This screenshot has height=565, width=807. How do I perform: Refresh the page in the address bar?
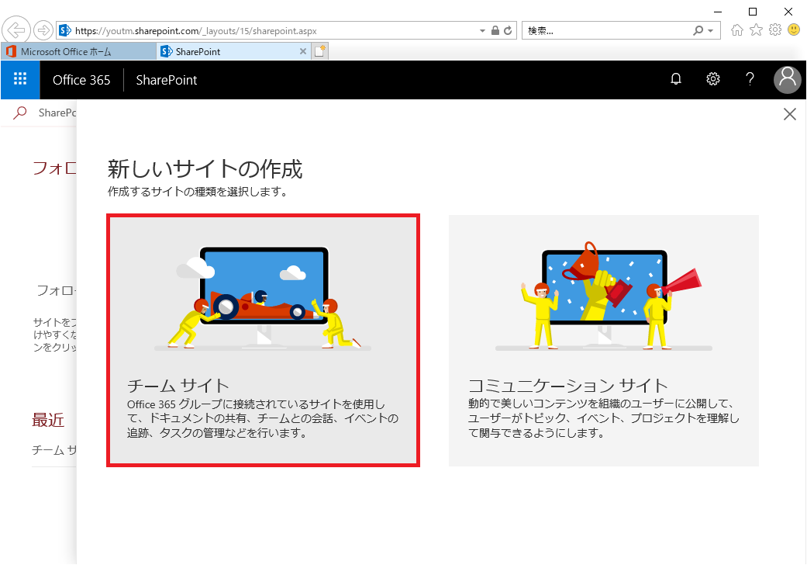click(x=508, y=30)
